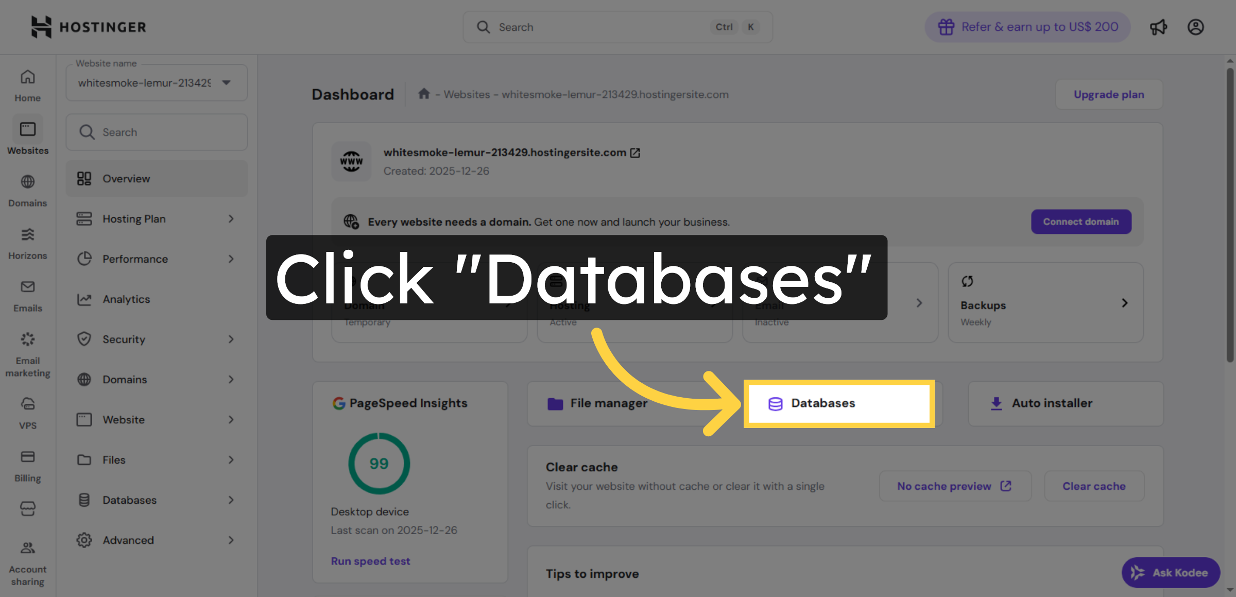This screenshot has width=1236, height=597.
Task: Open Run speed test link
Action: (370, 560)
